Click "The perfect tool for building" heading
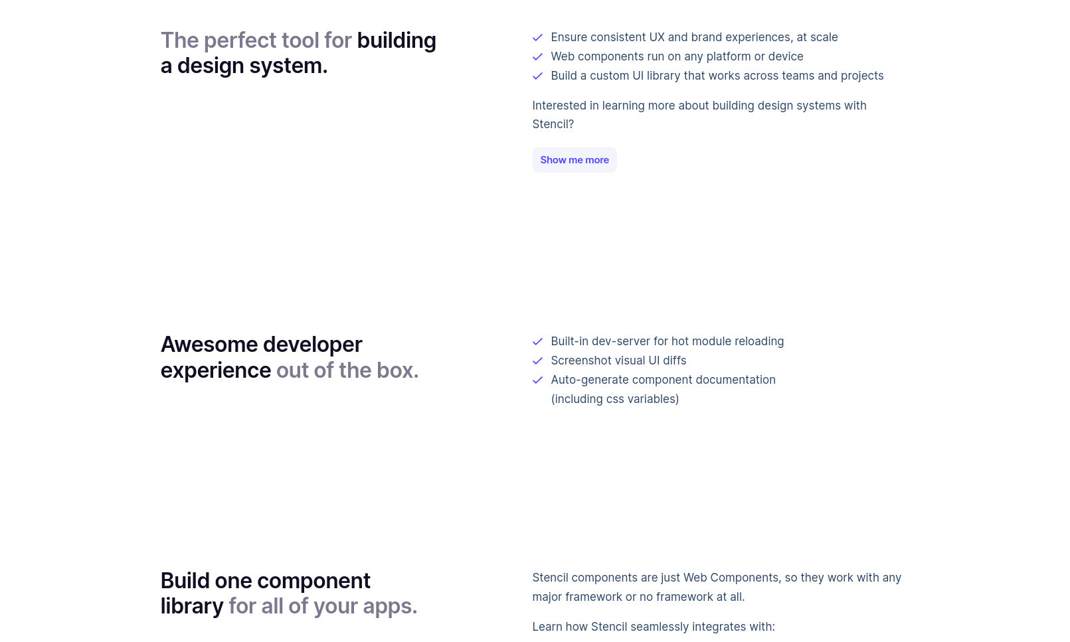 (298, 53)
